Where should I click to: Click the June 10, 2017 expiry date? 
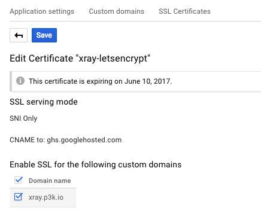click(x=148, y=81)
